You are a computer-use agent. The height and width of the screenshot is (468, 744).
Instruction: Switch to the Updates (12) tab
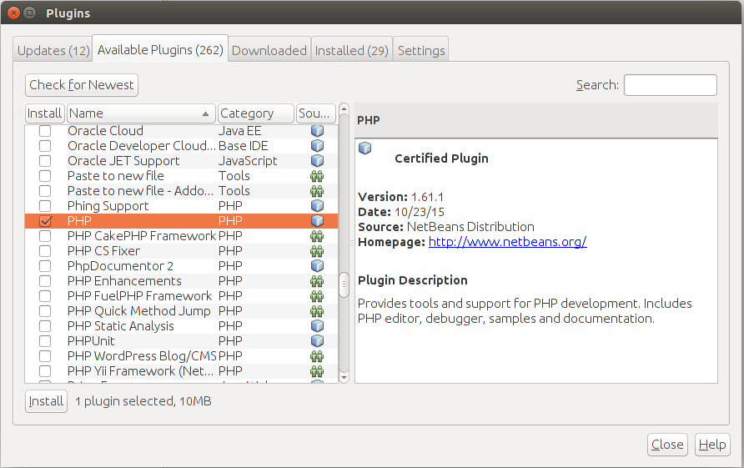pos(53,50)
